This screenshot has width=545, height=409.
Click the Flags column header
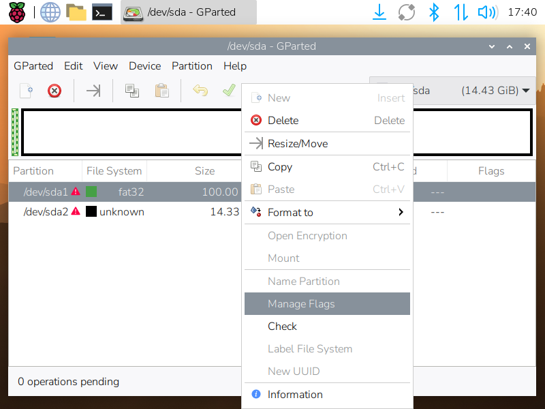[490, 171]
